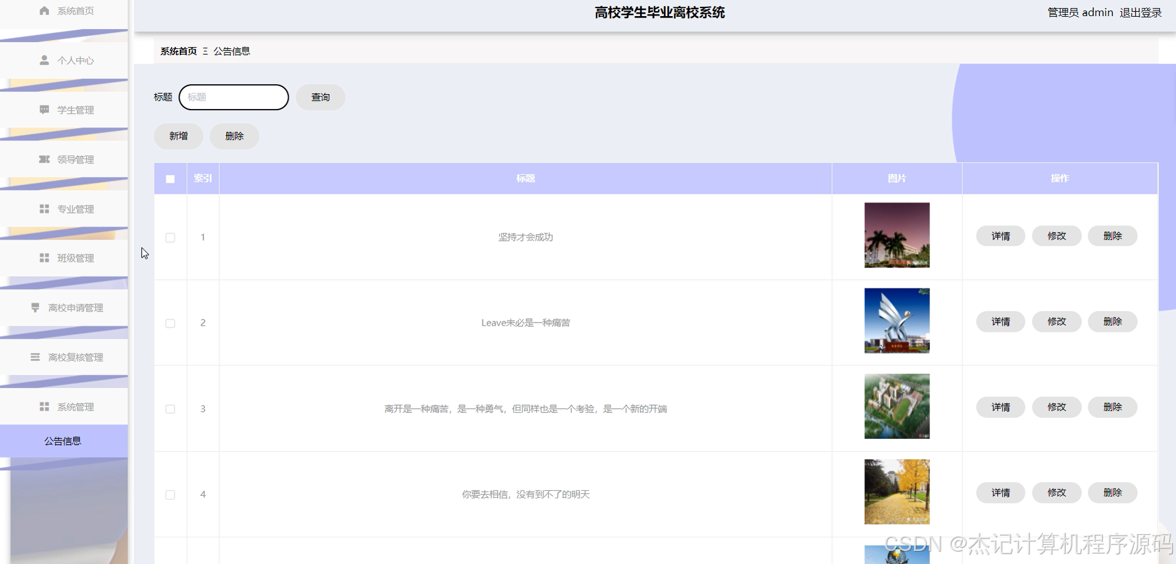The width and height of the screenshot is (1176, 564).
Task: Check the checkbox for row 1 坚持才会成功
Action: [x=170, y=238]
